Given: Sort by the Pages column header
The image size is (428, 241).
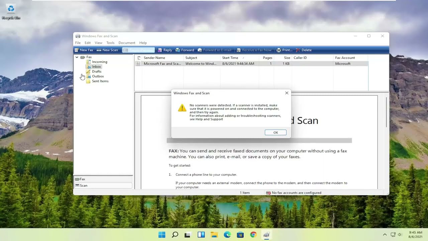Looking at the screenshot, I should [266, 58].
